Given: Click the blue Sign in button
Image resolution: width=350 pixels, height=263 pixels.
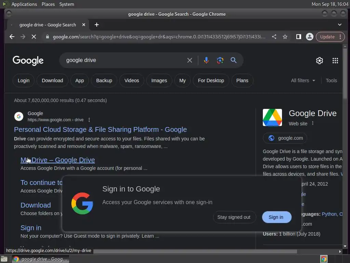Looking at the screenshot, I should pos(277,217).
